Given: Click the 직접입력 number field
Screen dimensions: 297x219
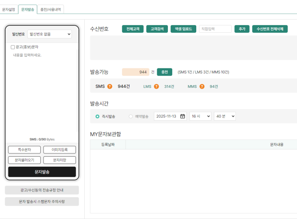Looking at the screenshot, I should pyautogui.click(x=215, y=29).
